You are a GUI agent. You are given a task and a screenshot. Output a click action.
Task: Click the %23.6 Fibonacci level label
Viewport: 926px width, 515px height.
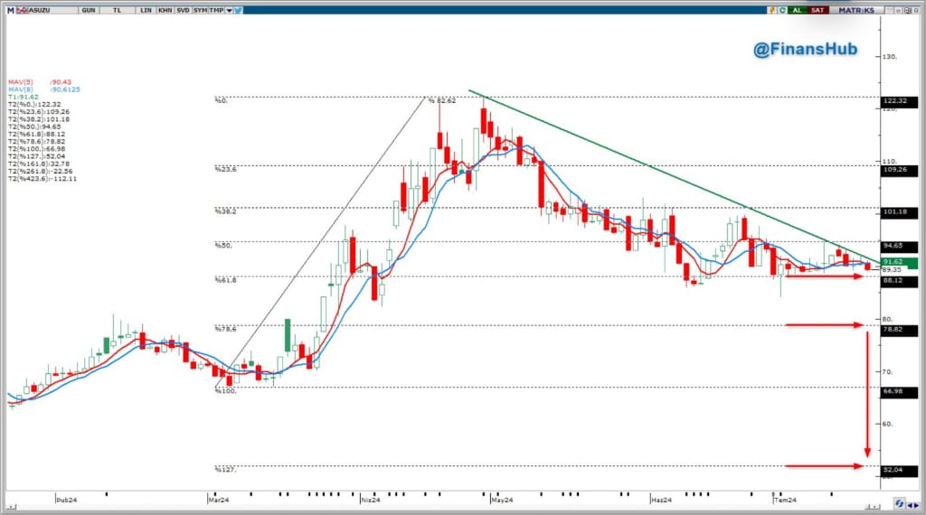226,169
